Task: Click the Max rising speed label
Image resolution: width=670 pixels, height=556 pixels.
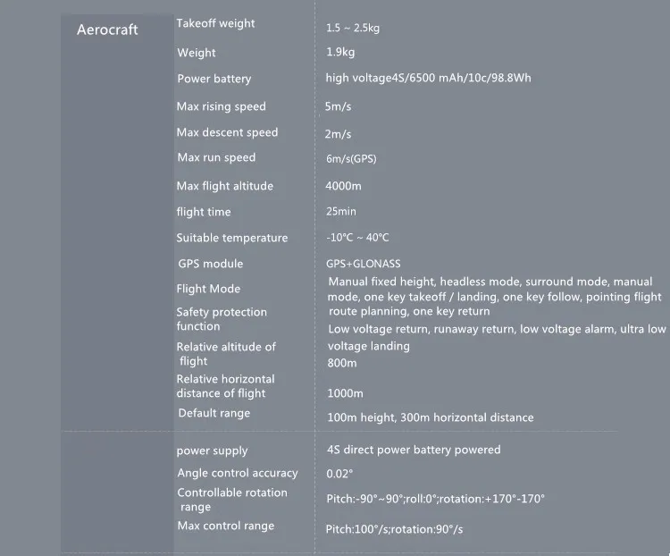Action: click(221, 106)
